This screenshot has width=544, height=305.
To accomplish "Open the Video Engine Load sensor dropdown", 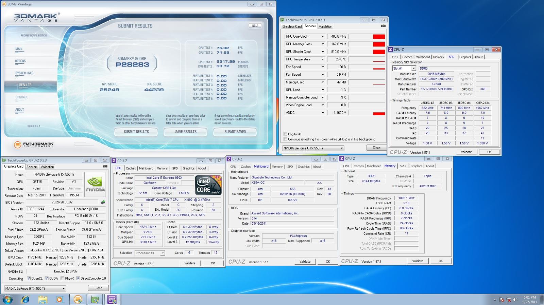I will click(323, 105).
